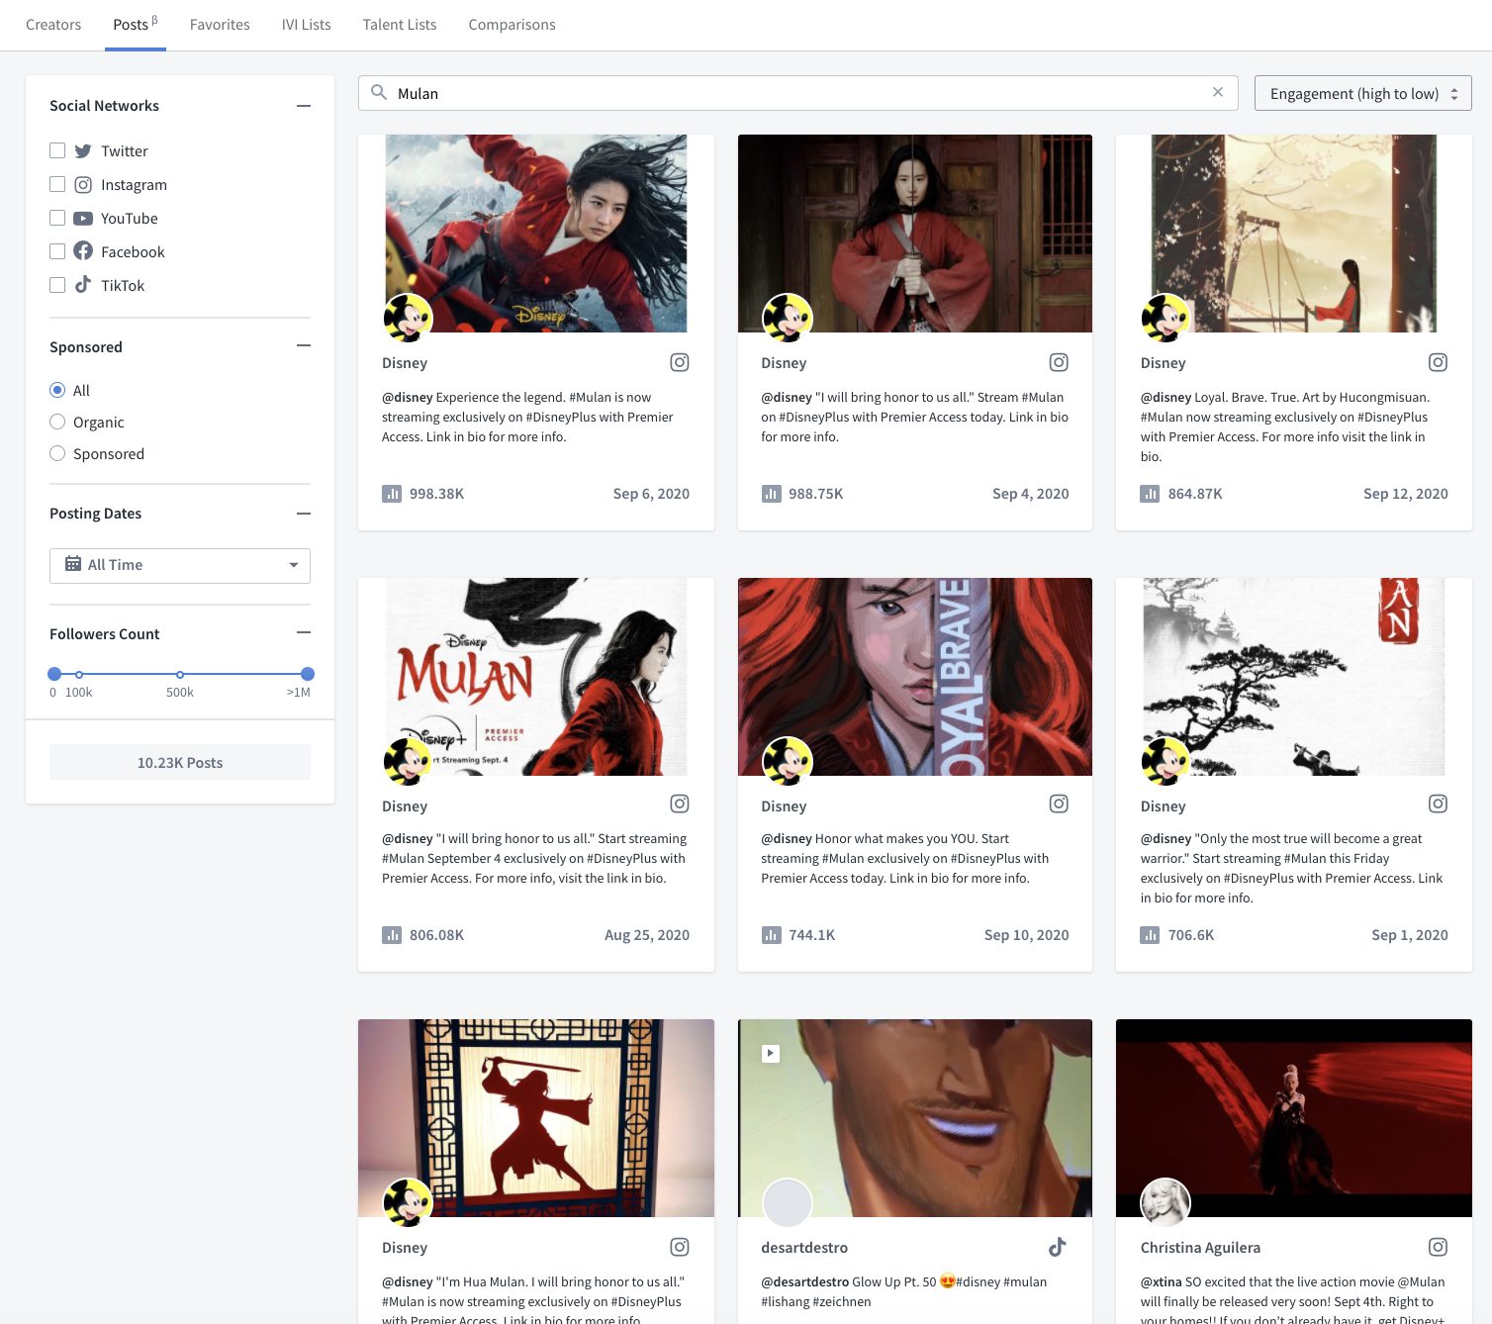
Task: Open the desartdestro creator name
Action: [x=804, y=1248]
